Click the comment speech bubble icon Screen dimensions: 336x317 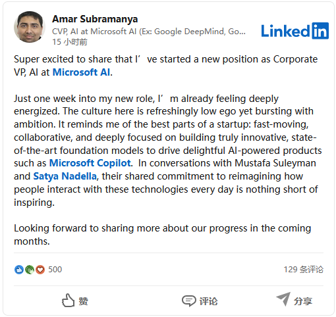tap(188, 301)
